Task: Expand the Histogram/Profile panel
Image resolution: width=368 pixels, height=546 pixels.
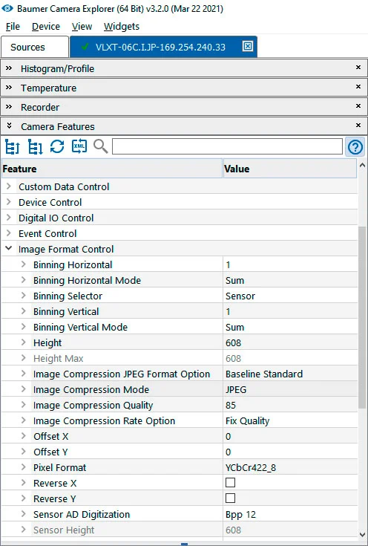Action: click(x=9, y=68)
